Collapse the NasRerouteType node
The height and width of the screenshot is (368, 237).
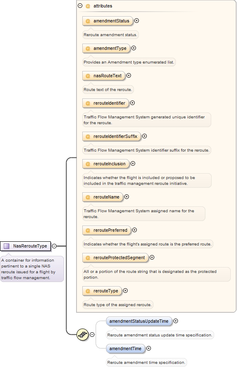[54, 246]
